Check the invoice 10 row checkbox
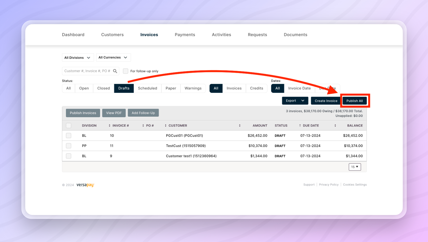The height and width of the screenshot is (242, 428). 69,136
